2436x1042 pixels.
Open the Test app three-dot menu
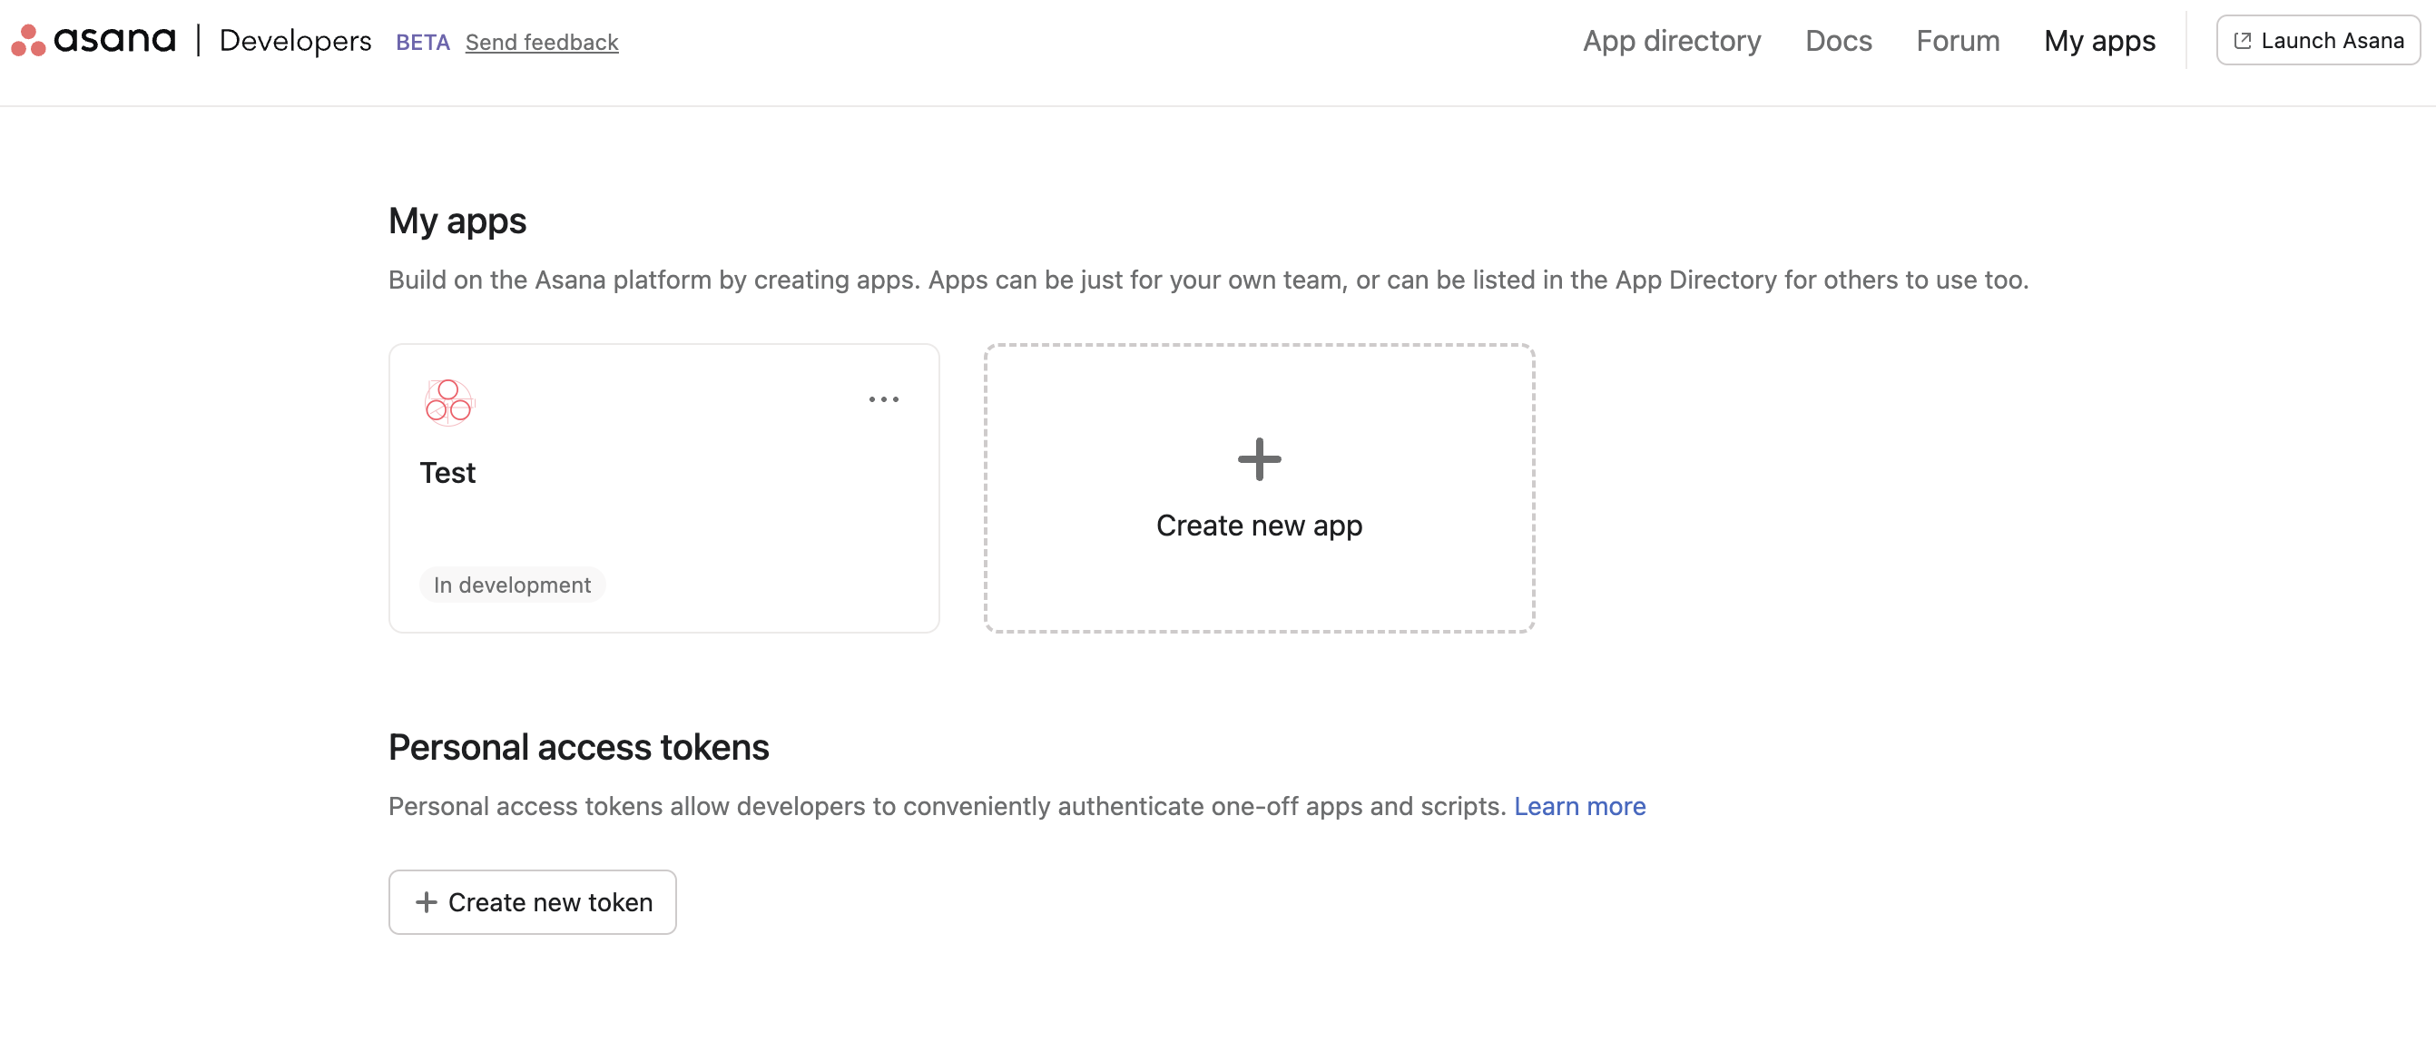point(883,400)
